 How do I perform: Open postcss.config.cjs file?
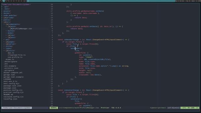point(13,90)
